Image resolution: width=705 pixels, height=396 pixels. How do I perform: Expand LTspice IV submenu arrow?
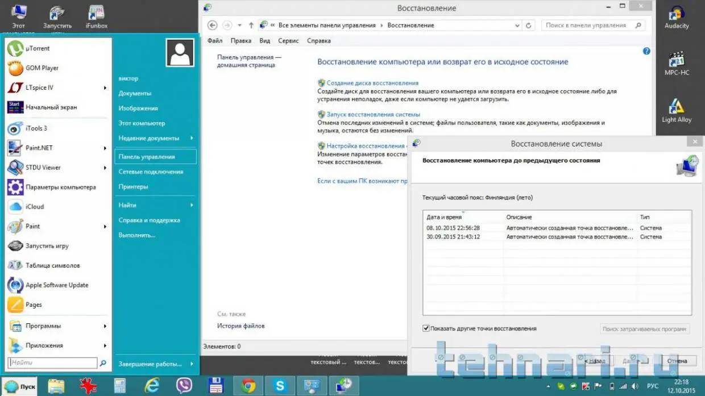pos(105,88)
